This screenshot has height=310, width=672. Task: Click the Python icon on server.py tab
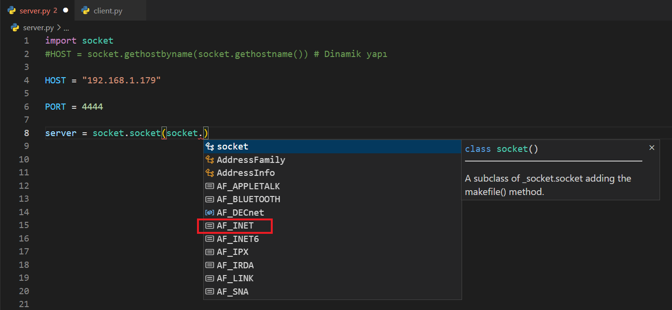click(x=12, y=10)
